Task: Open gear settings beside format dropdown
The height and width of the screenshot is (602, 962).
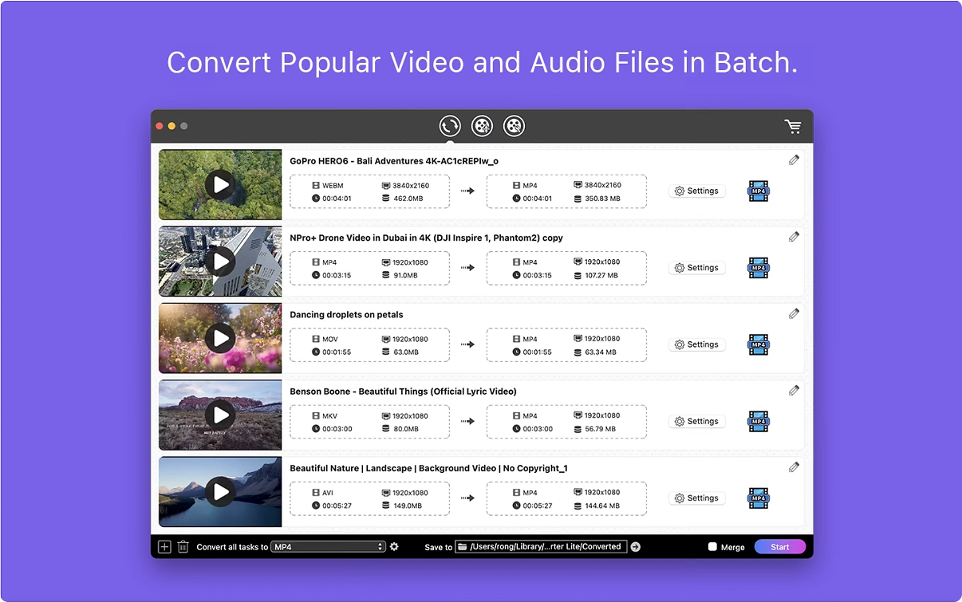Action: pyautogui.click(x=394, y=547)
